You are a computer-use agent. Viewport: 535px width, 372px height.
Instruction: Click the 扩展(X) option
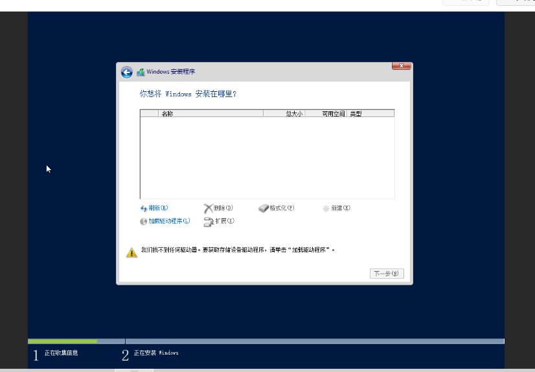[x=225, y=221]
